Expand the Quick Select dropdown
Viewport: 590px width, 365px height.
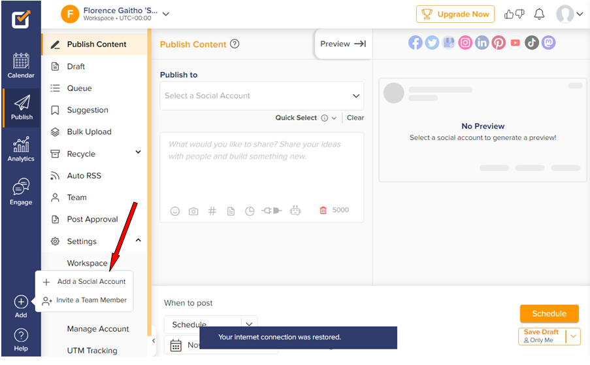[334, 118]
